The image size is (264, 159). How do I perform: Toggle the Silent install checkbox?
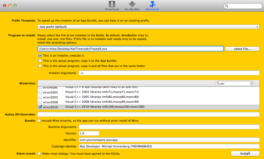[x=39, y=154]
